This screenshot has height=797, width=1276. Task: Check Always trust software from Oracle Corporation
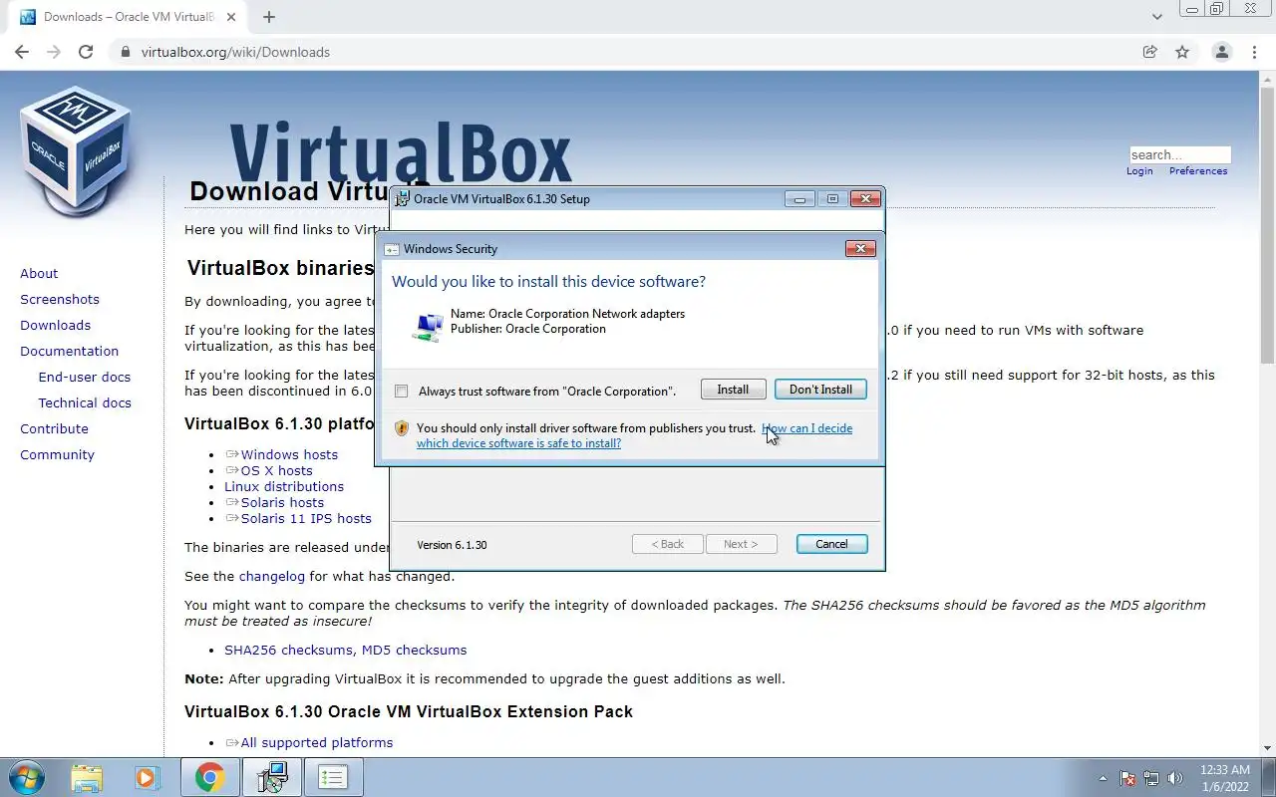tap(402, 392)
